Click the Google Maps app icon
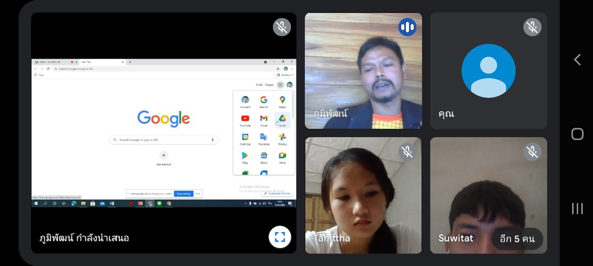Viewport: 593px width, 266px height. [x=282, y=101]
